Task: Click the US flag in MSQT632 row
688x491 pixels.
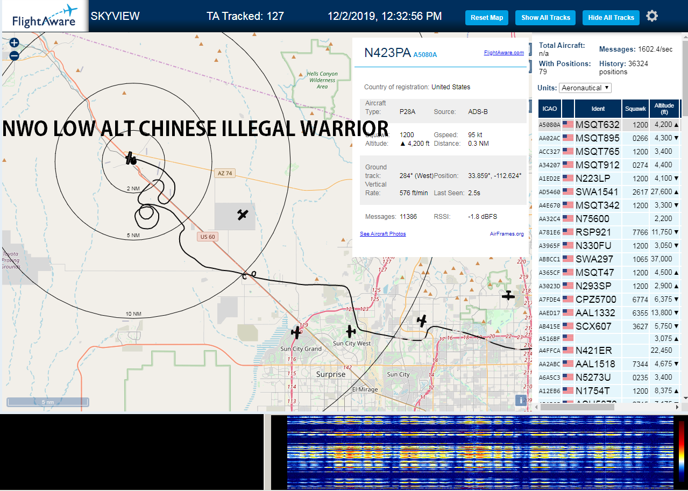Action: point(568,124)
